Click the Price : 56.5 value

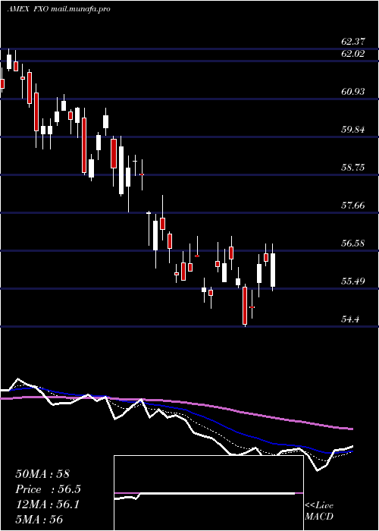[x=48, y=489]
